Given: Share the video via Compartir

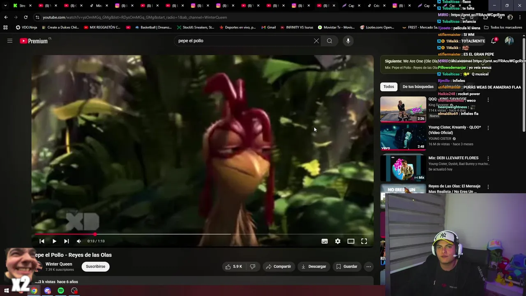Looking at the screenshot, I should tap(279, 266).
